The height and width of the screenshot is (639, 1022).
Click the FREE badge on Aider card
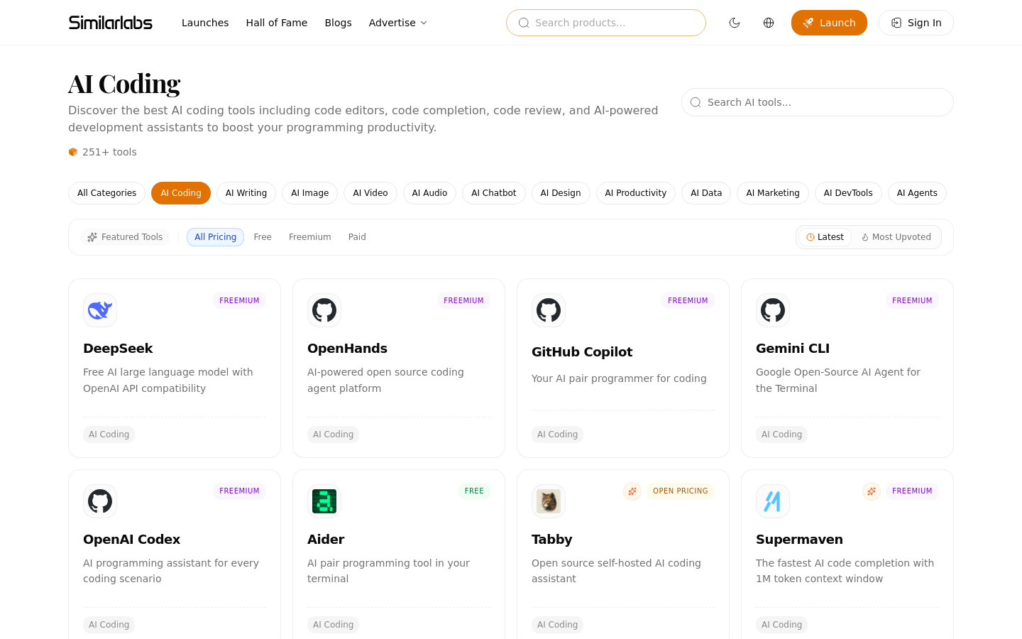pos(474,491)
